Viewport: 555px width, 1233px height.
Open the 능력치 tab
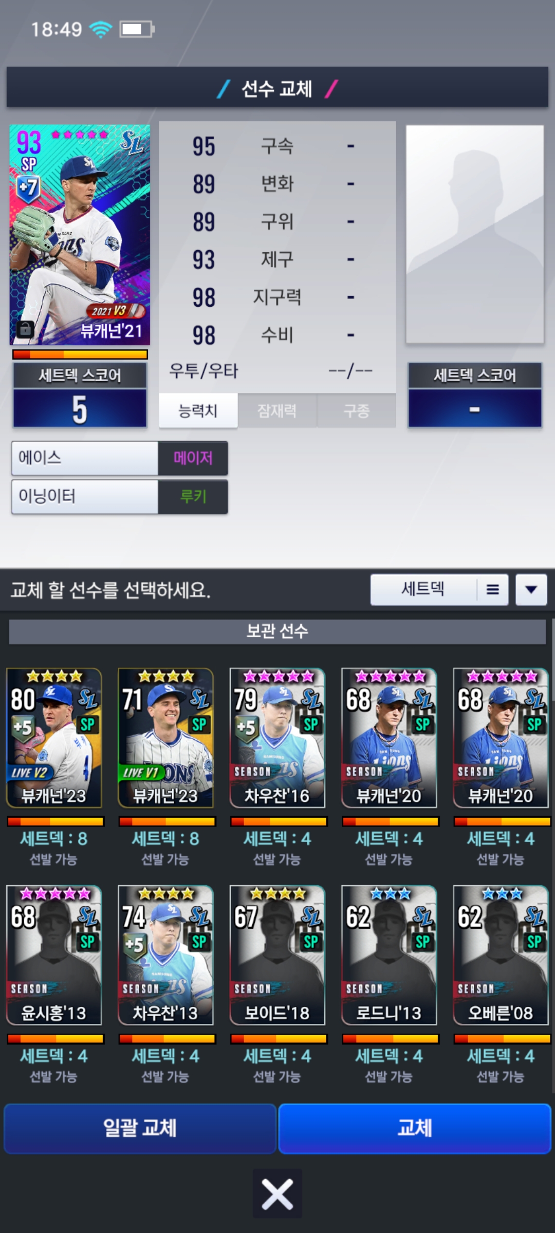pos(198,410)
